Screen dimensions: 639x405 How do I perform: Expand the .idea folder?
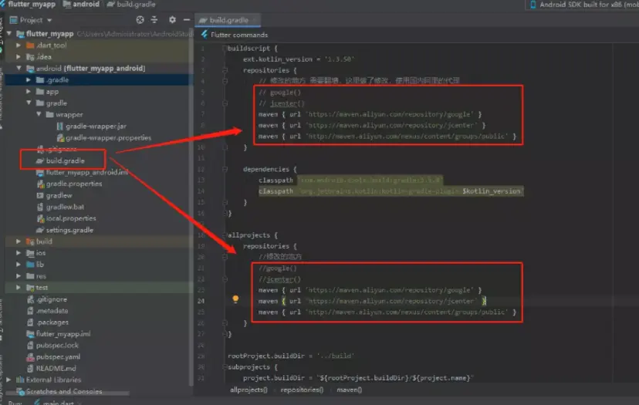19,56
